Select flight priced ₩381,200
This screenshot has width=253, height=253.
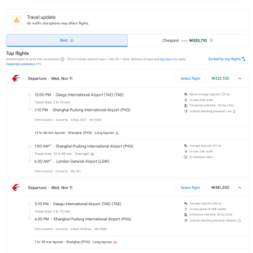pos(190,188)
